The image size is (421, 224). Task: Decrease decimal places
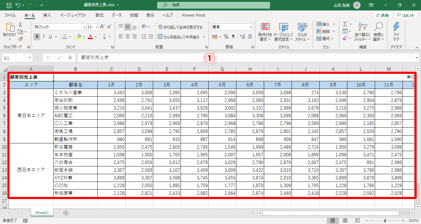click(x=249, y=37)
